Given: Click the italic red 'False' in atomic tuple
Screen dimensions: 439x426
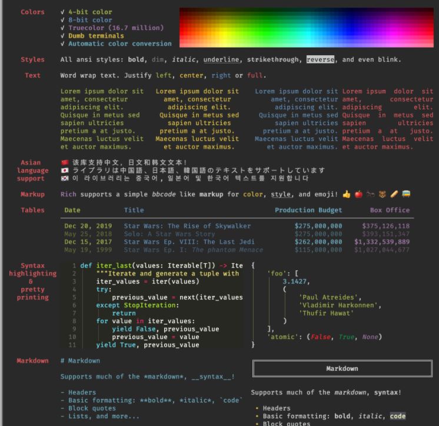Looking at the screenshot, I should 320,337.
